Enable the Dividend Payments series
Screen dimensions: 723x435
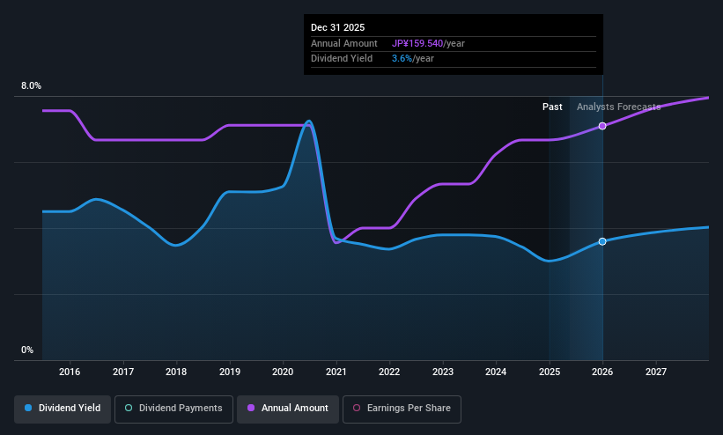point(173,409)
